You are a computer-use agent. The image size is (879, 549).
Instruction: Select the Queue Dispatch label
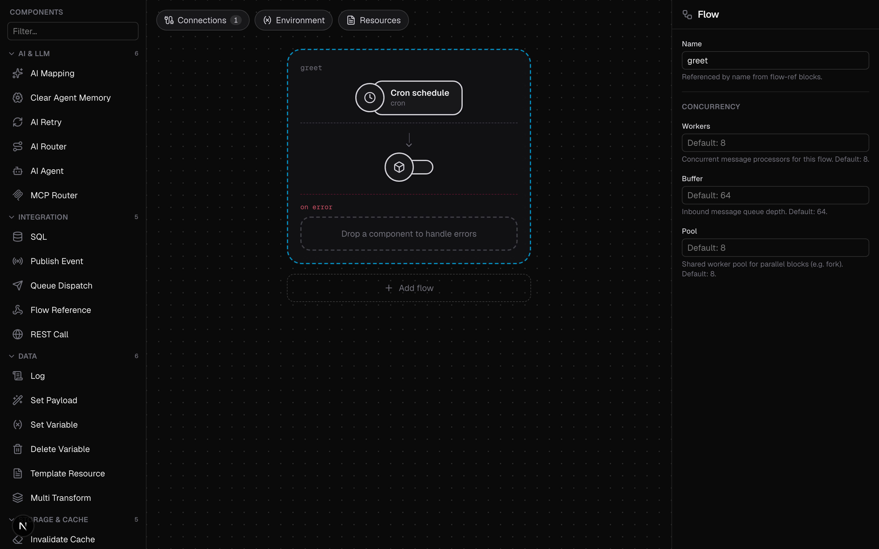click(x=61, y=285)
